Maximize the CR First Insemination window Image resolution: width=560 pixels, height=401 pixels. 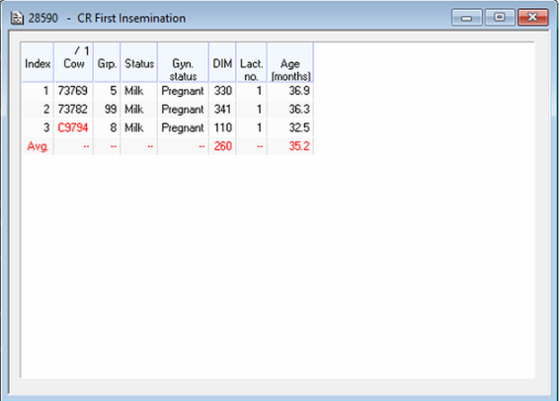click(x=500, y=17)
